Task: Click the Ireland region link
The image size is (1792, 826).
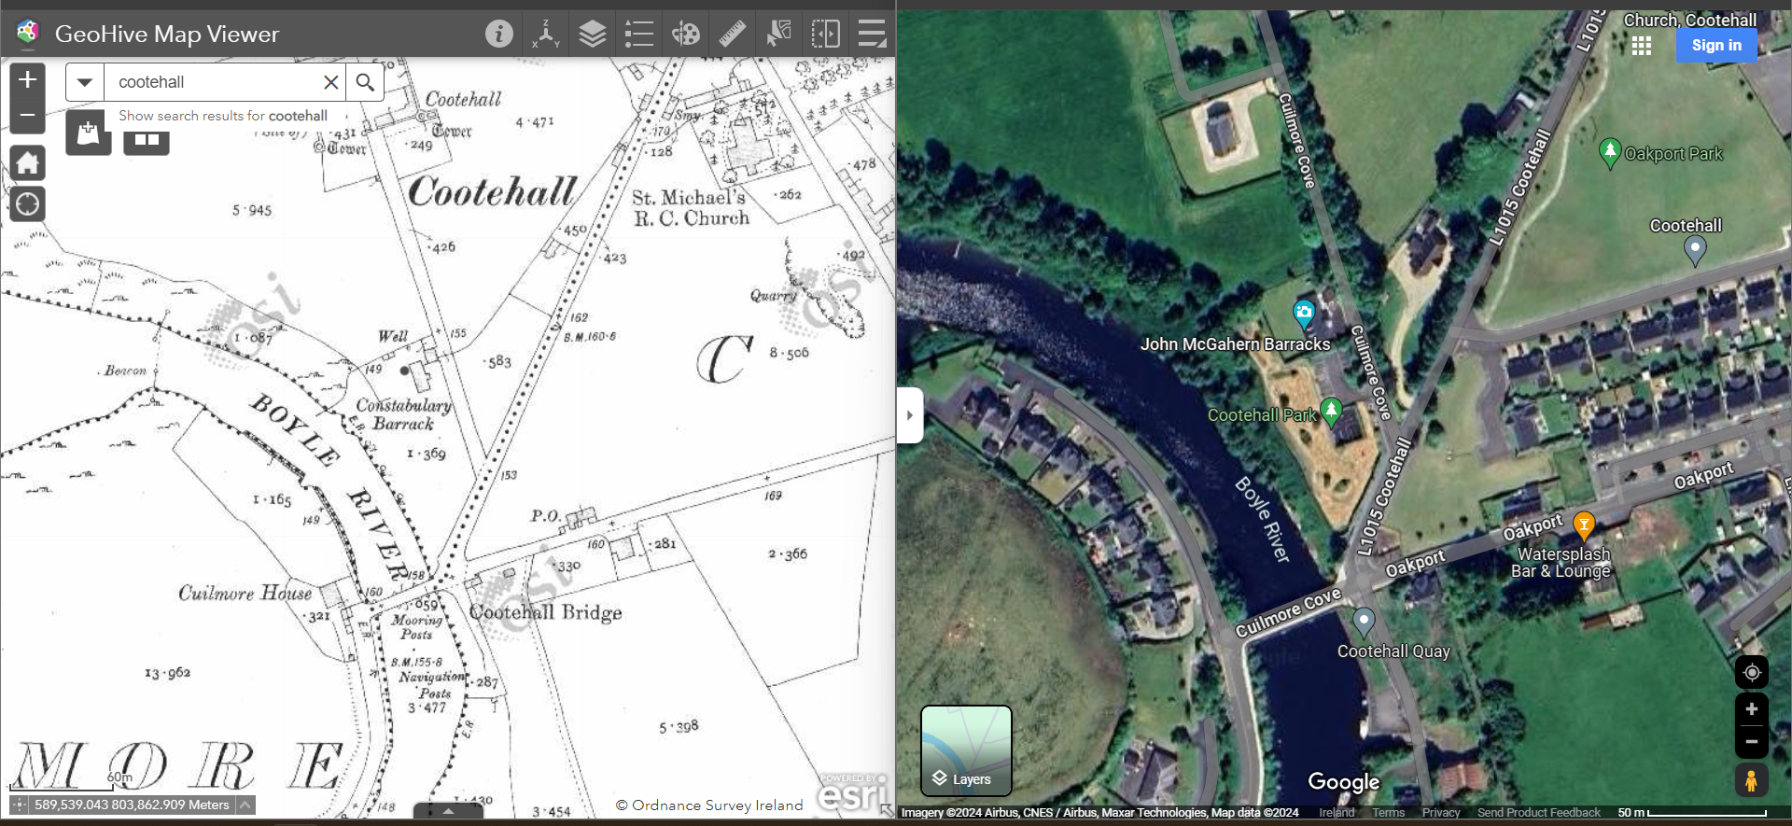Action: (1337, 813)
